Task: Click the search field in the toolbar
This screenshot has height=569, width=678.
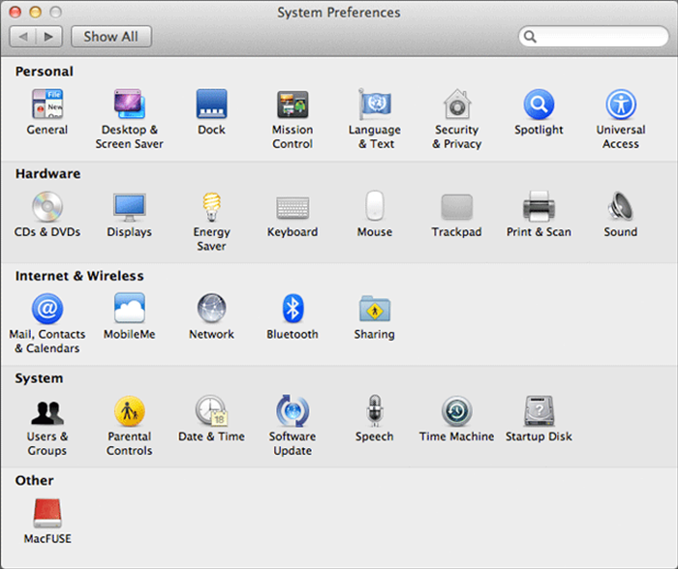Action: pos(594,37)
